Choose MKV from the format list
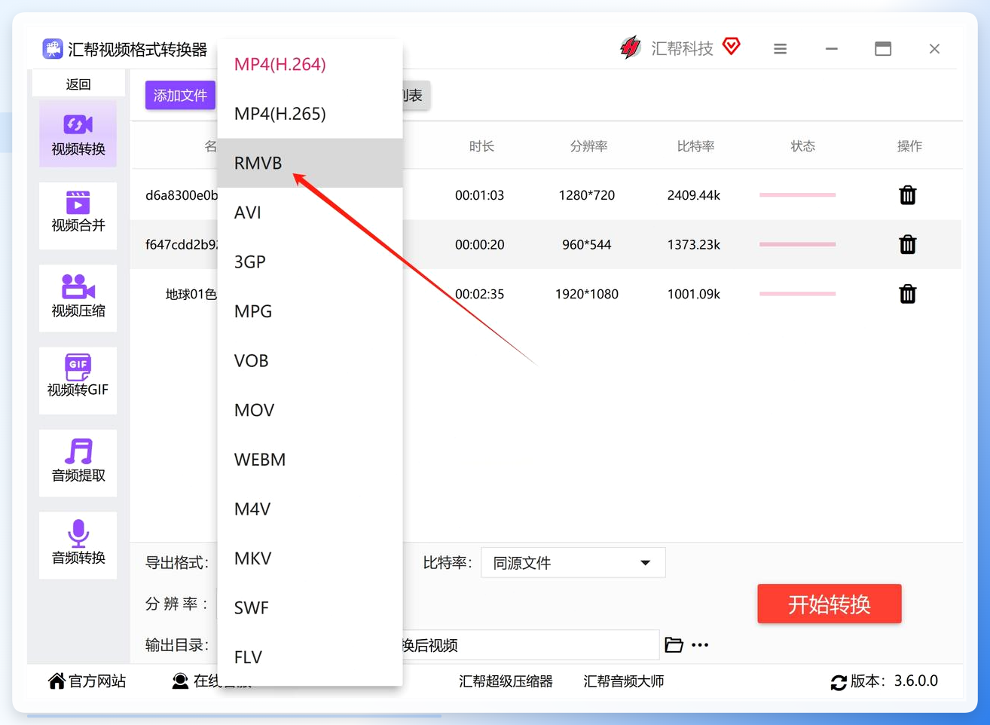The height and width of the screenshot is (725, 990). point(310,558)
